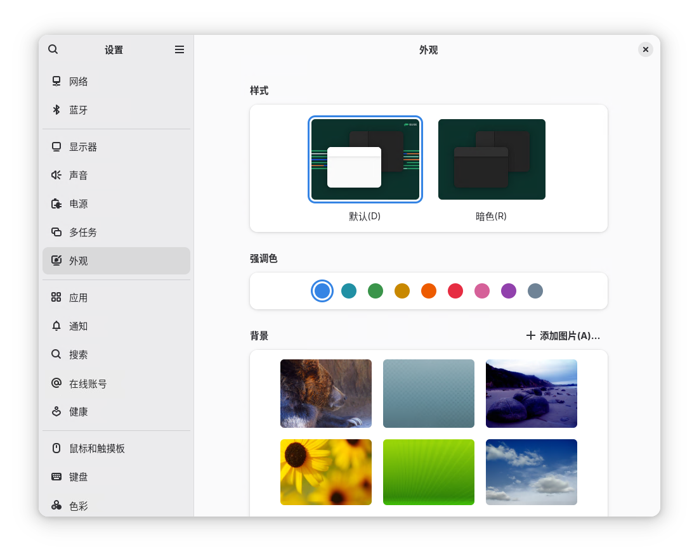Open the 键盘 keyboard settings

point(79,477)
